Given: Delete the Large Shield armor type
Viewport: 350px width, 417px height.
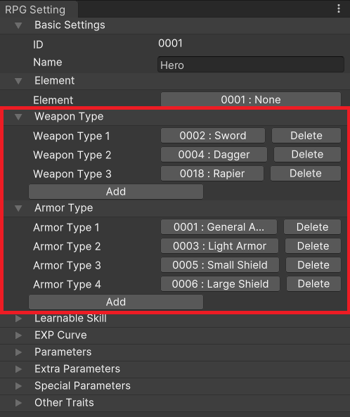Looking at the screenshot, I should click(x=313, y=284).
